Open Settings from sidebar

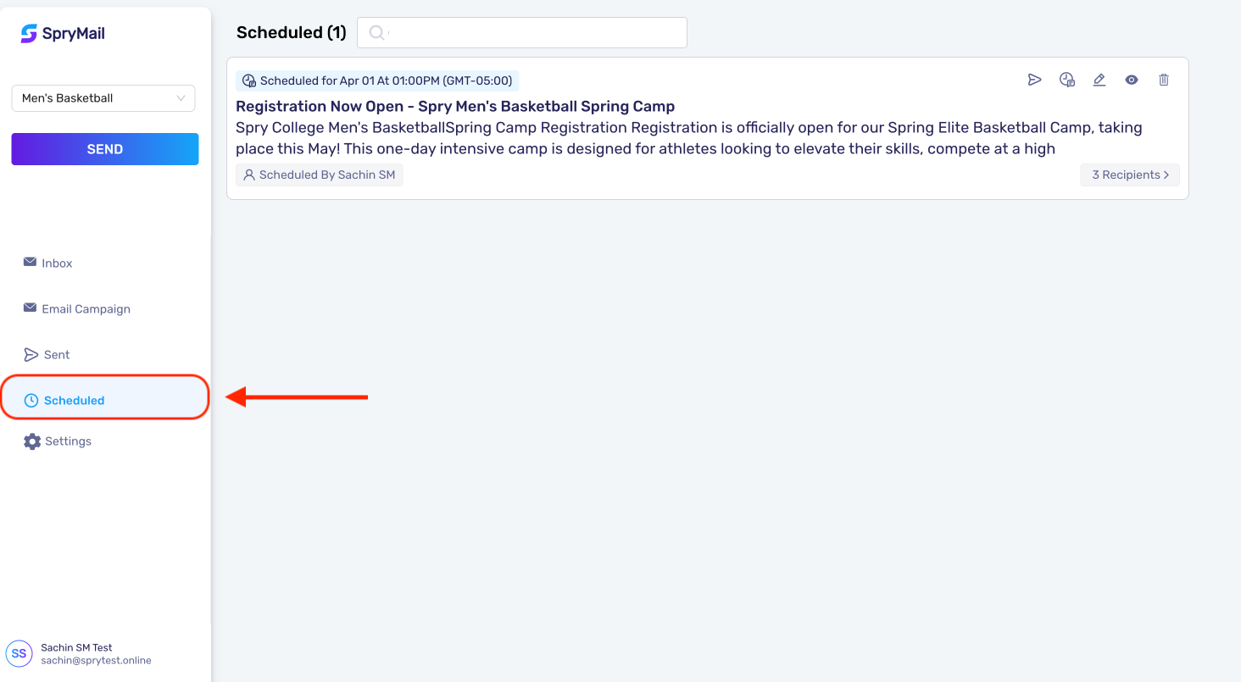click(x=58, y=441)
